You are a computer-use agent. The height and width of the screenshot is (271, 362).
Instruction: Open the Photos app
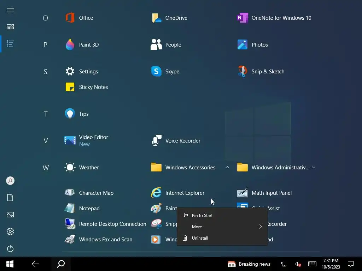click(252, 45)
